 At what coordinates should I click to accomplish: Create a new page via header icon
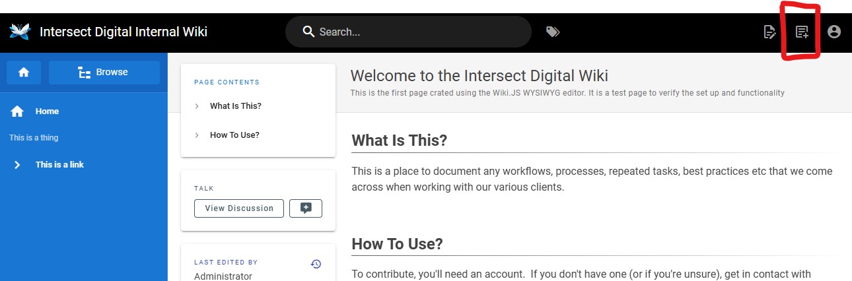(802, 32)
